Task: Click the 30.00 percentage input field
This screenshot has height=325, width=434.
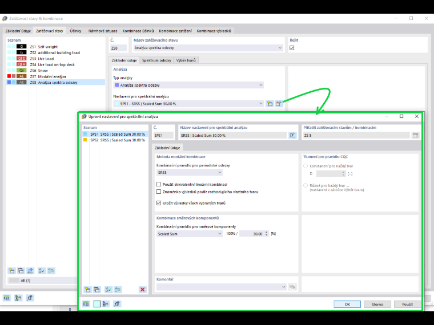Action: click(252, 234)
